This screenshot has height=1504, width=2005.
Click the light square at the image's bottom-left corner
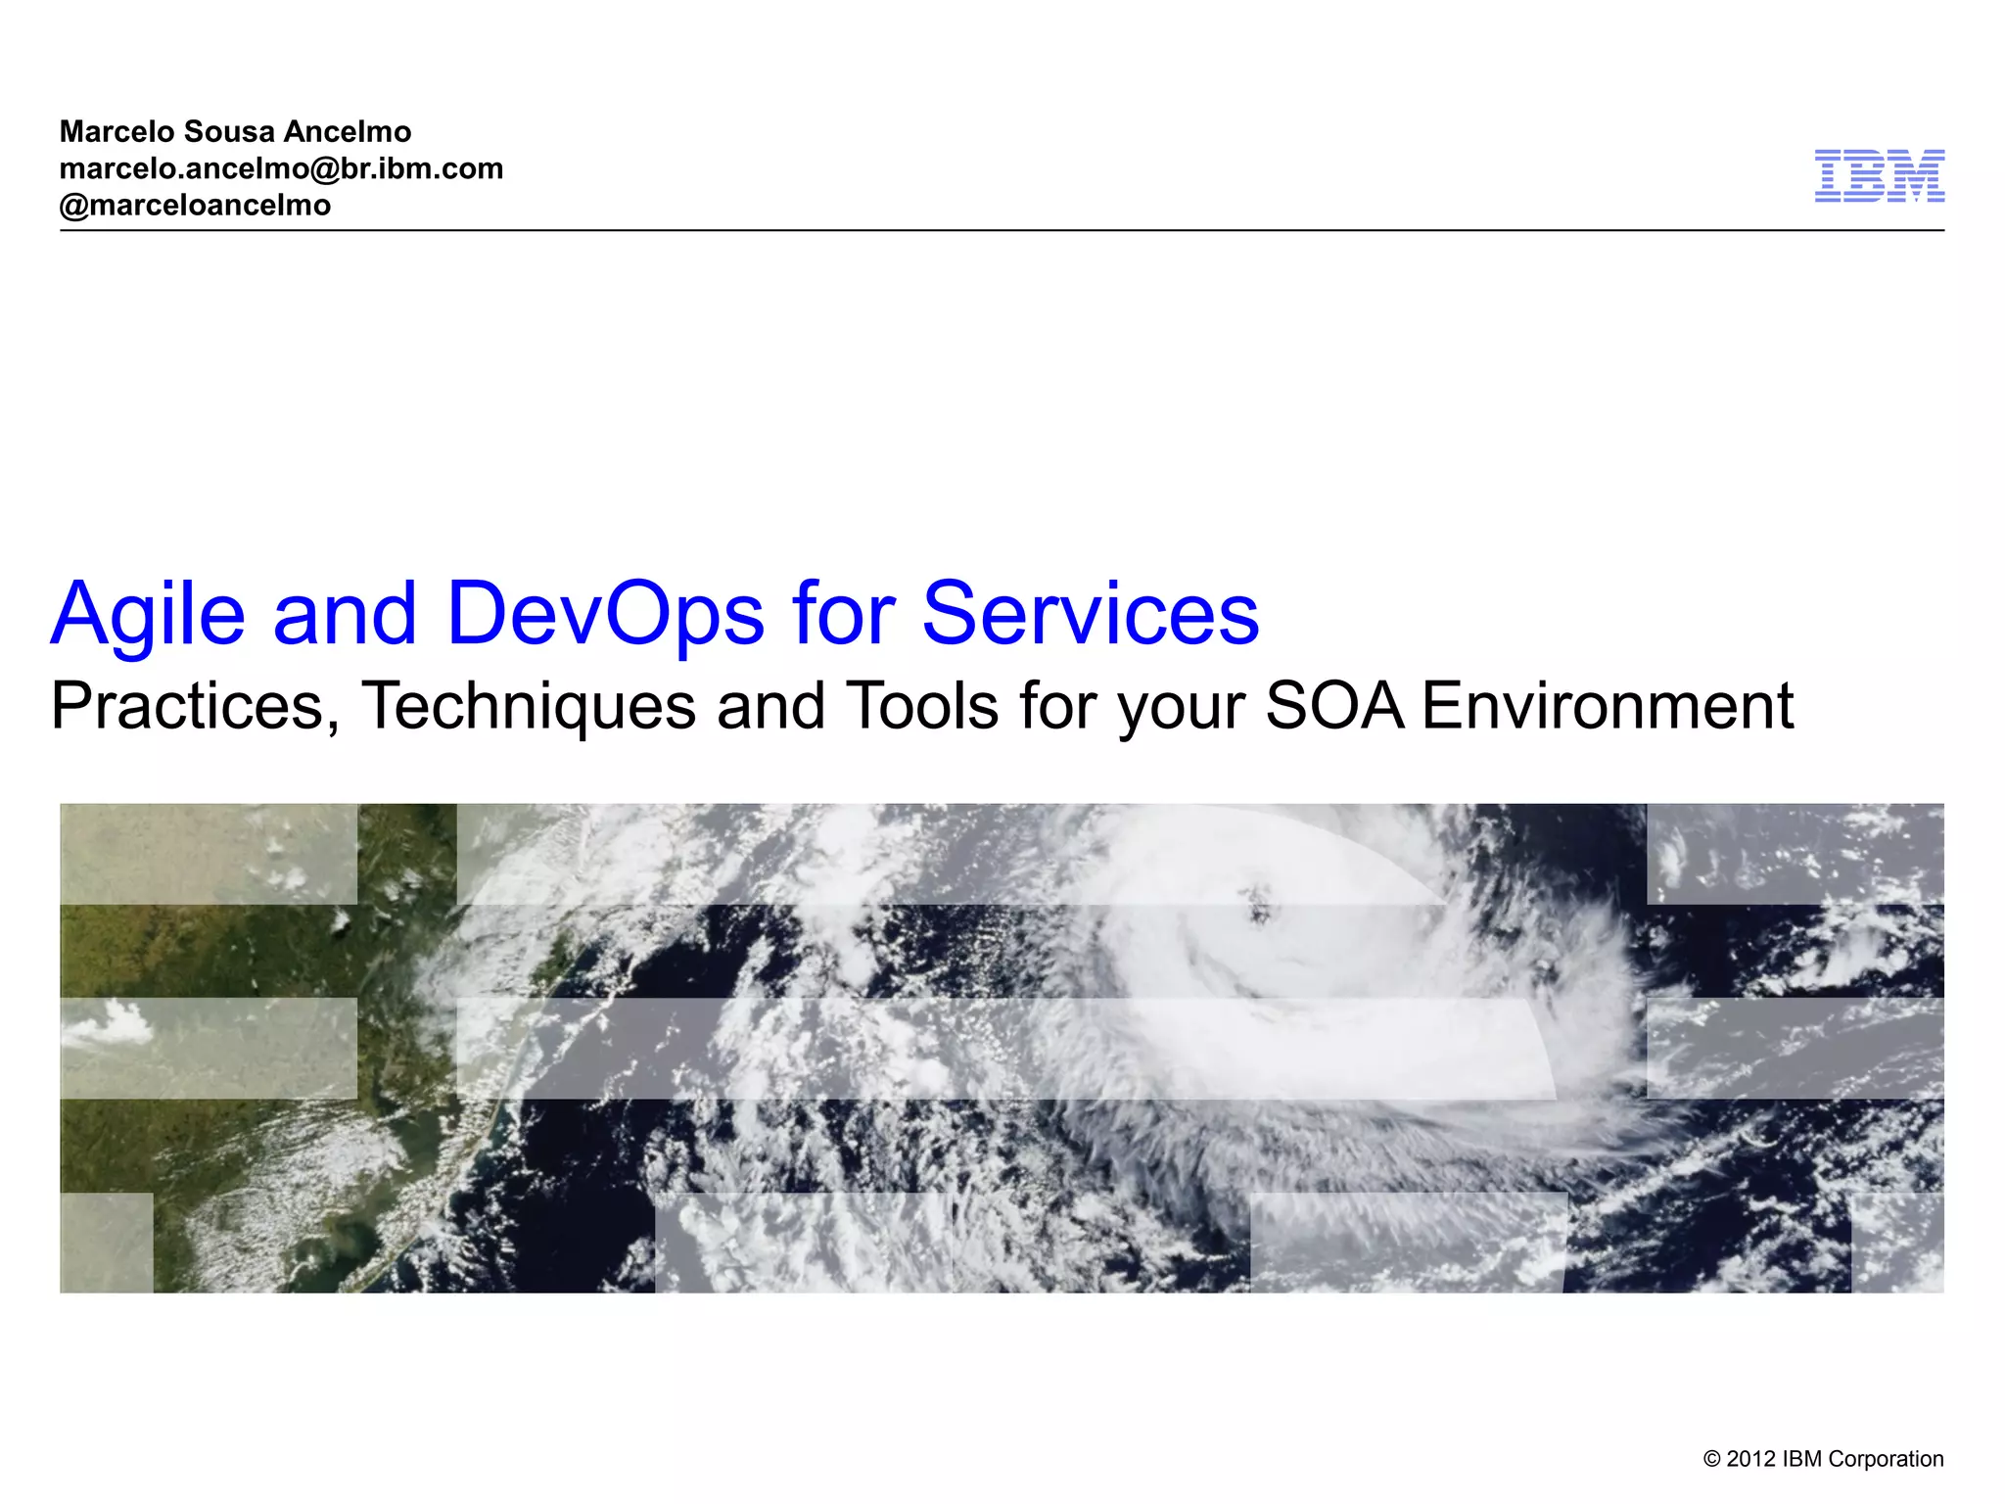coord(107,1243)
